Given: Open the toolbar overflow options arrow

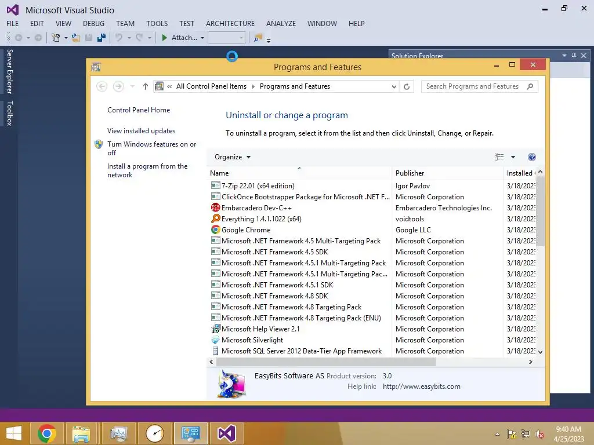Looking at the screenshot, I should tap(269, 40).
